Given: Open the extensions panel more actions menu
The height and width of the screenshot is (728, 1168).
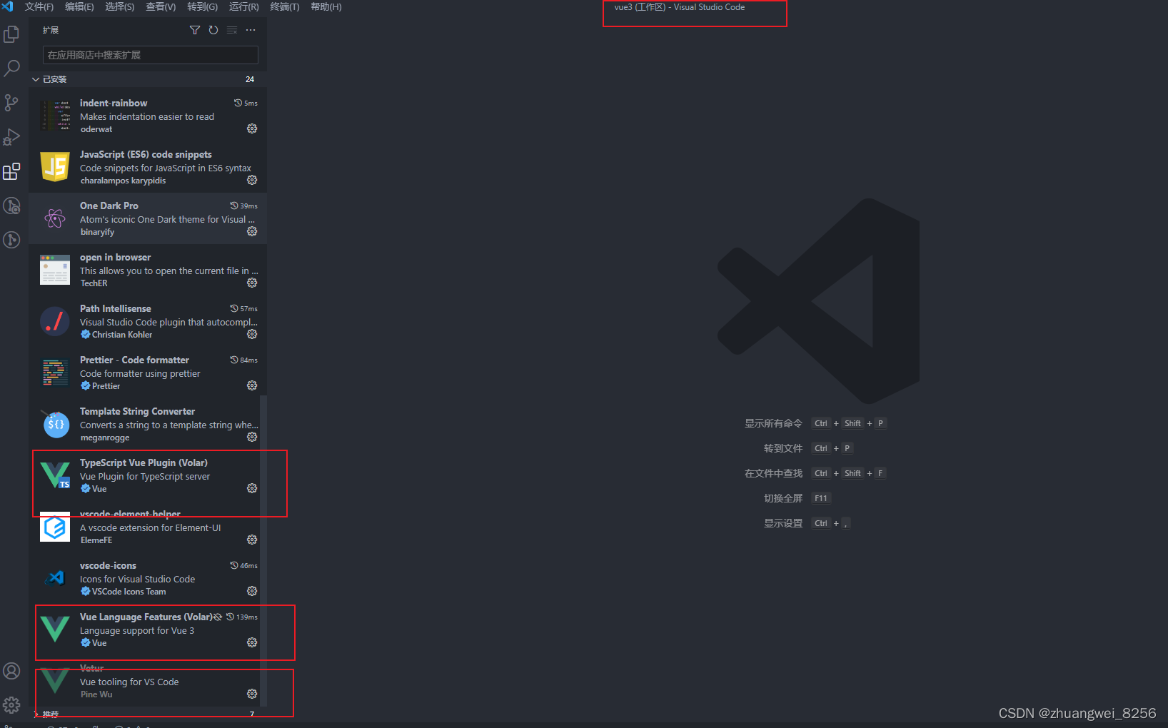Looking at the screenshot, I should [251, 30].
